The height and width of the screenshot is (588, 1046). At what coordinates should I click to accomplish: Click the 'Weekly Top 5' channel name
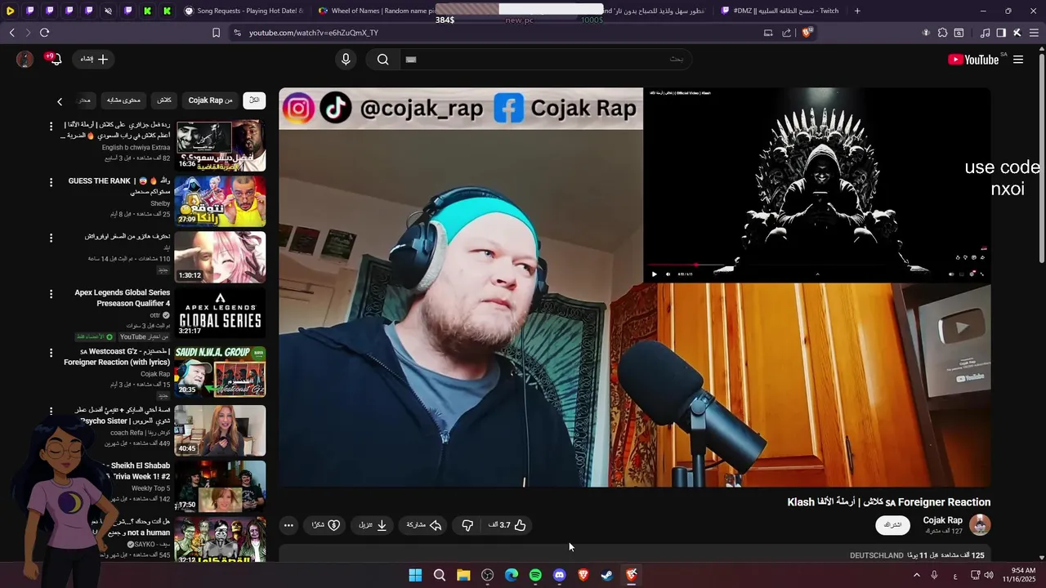(150, 488)
